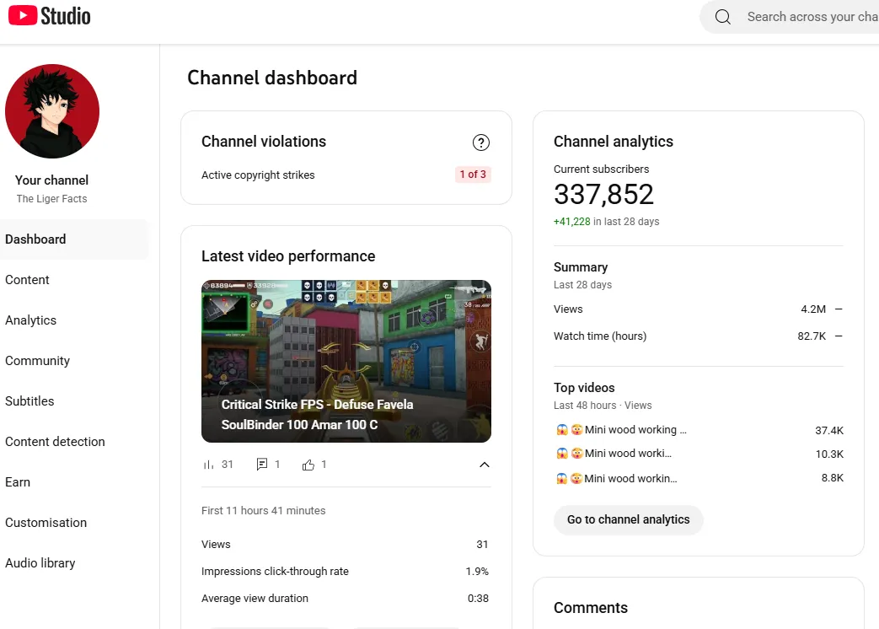Navigate to the Earn section

click(18, 482)
